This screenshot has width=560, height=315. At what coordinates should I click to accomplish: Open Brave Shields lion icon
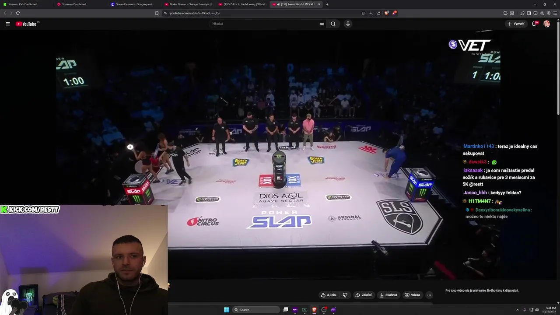(x=386, y=13)
